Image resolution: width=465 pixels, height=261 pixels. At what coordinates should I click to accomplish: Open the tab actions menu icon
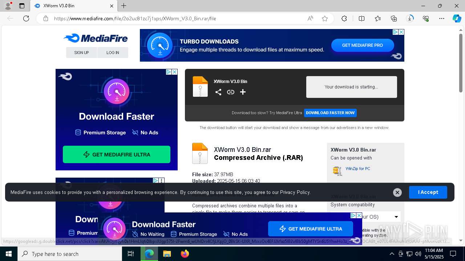(x=22, y=6)
